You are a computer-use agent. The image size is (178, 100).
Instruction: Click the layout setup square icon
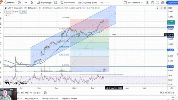coord(125,2)
